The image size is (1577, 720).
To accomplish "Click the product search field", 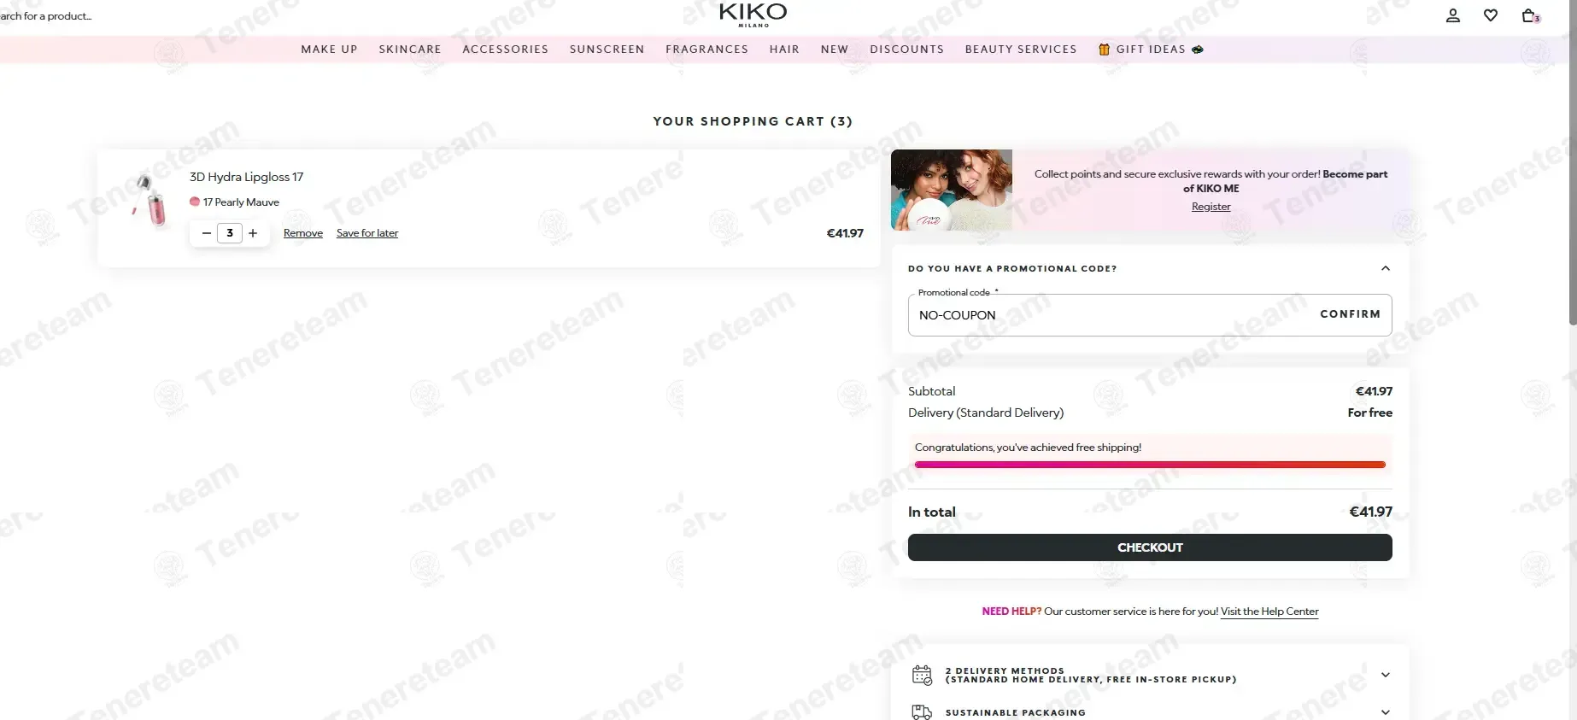I will [x=46, y=16].
